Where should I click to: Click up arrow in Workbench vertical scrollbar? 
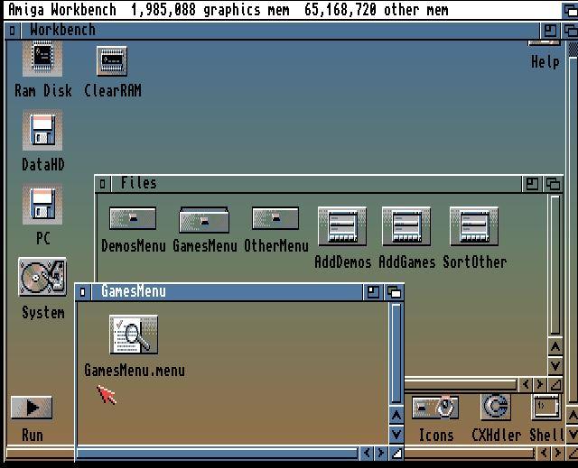[x=572, y=416]
